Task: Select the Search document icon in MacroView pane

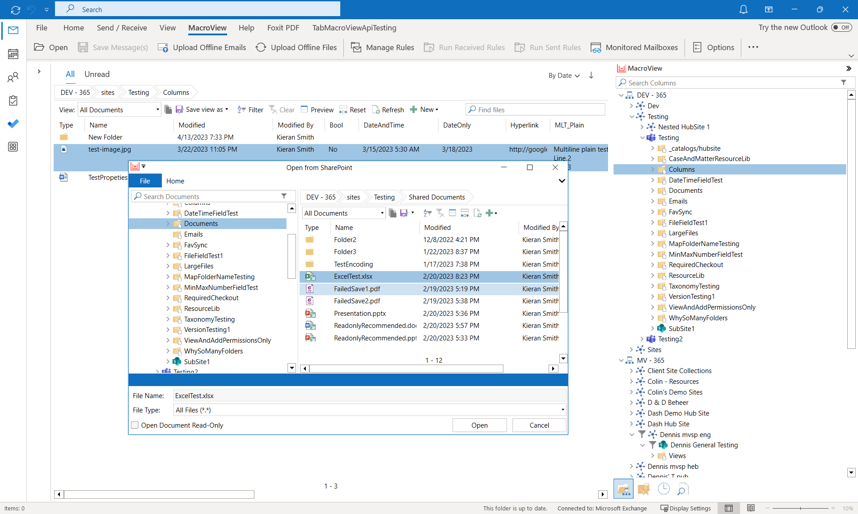Action: (x=682, y=489)
